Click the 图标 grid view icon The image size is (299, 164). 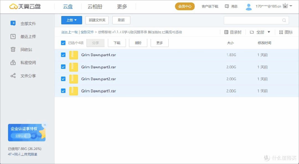(281, 32)
